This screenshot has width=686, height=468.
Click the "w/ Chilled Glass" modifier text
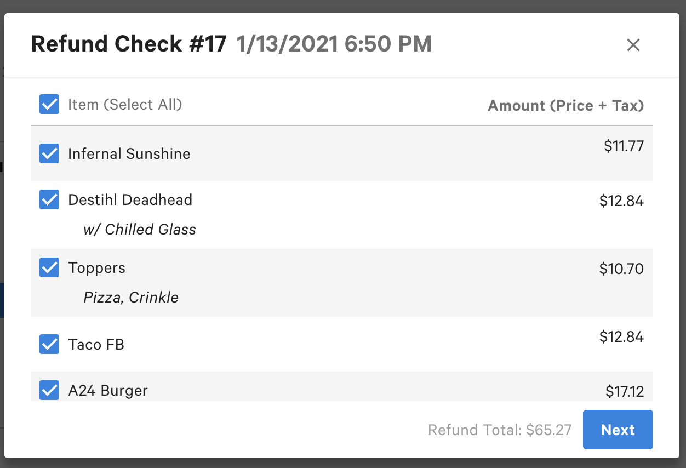tap(139, 229)
